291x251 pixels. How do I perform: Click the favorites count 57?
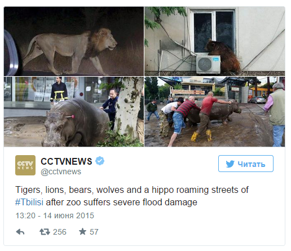point(94,232)
